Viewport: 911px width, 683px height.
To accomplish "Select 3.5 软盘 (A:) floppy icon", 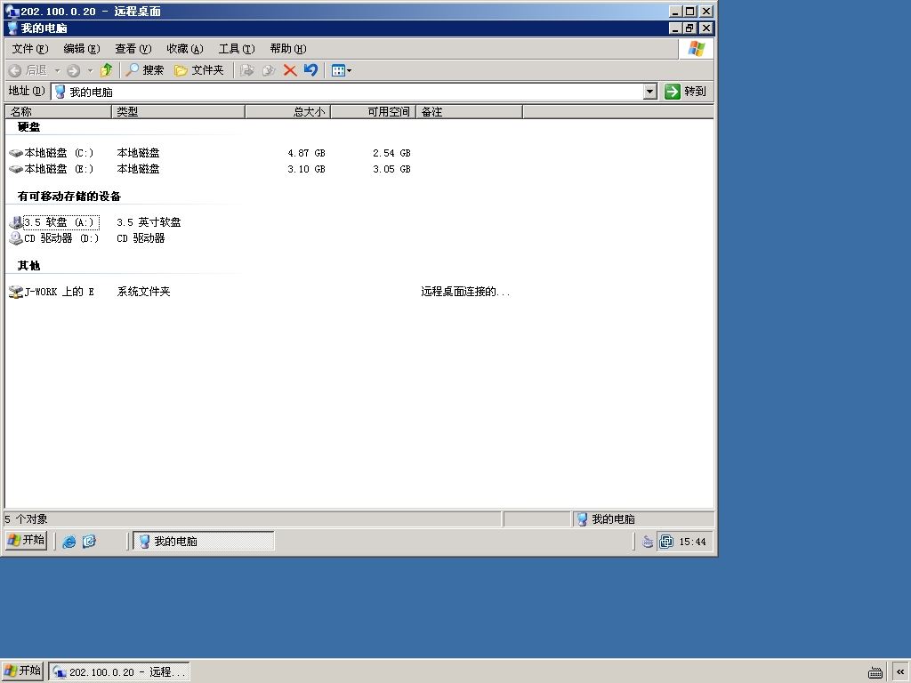I will tap(16, 222).
